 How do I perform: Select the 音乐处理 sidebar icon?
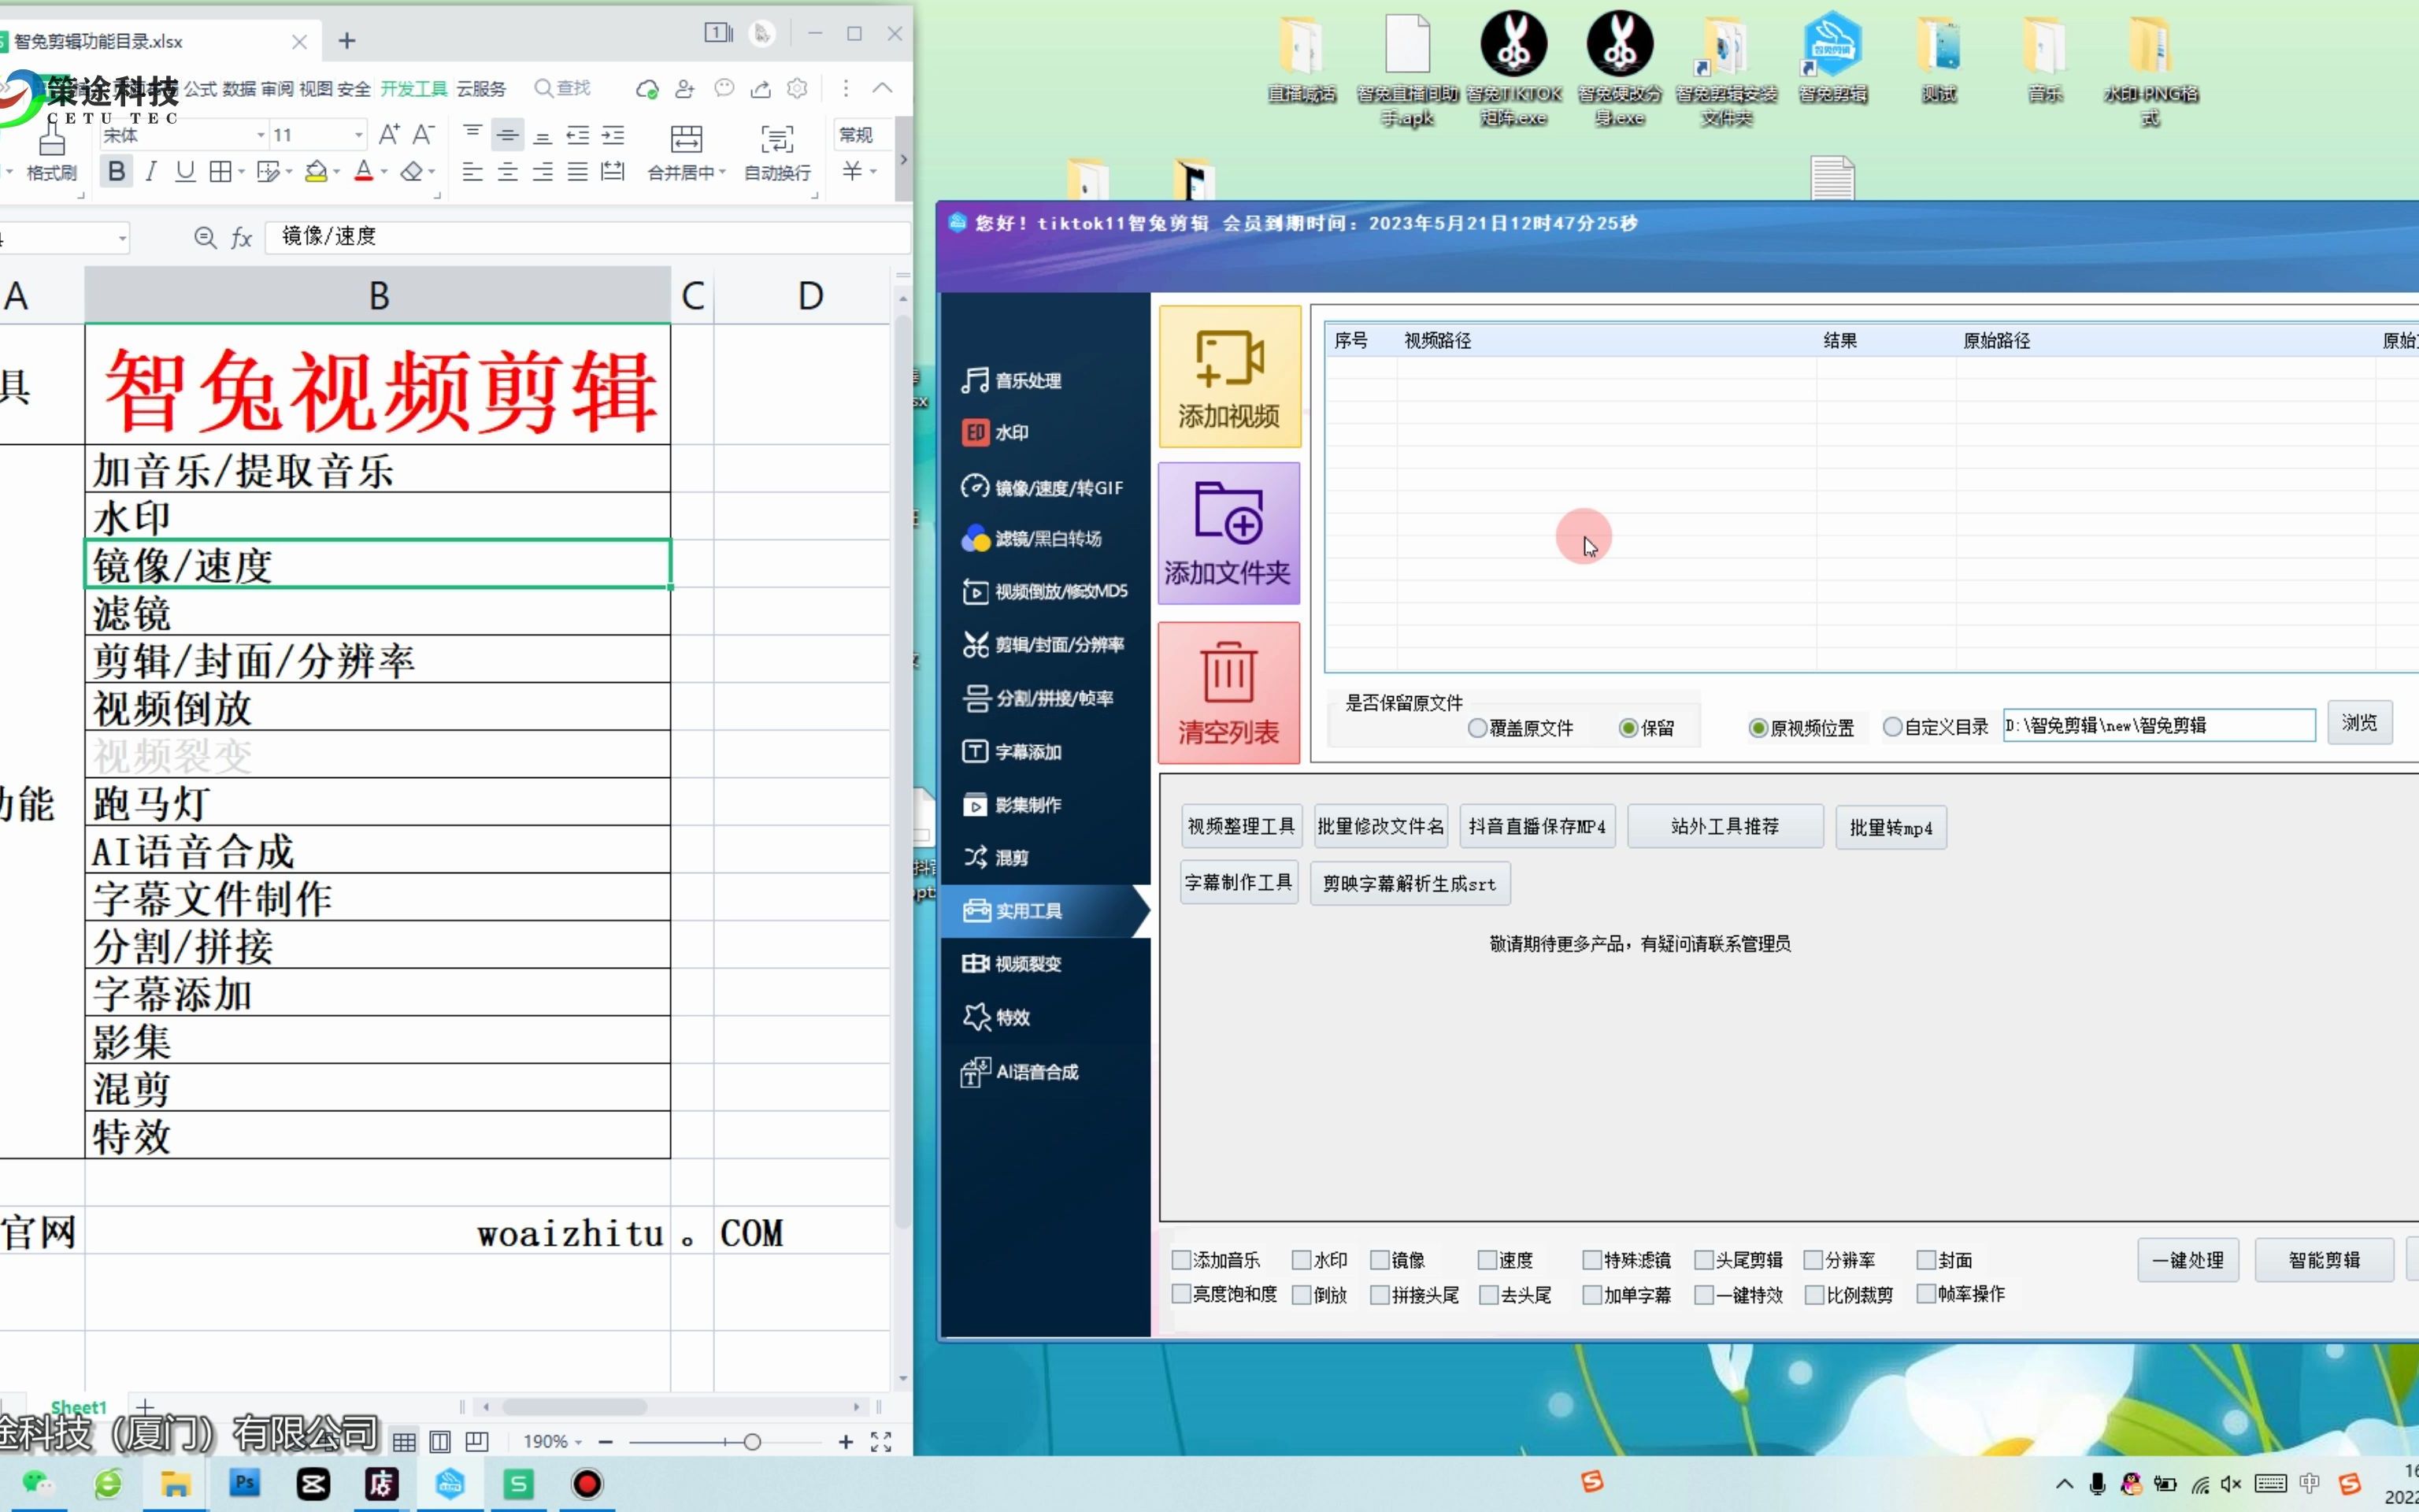(1010, 380)
